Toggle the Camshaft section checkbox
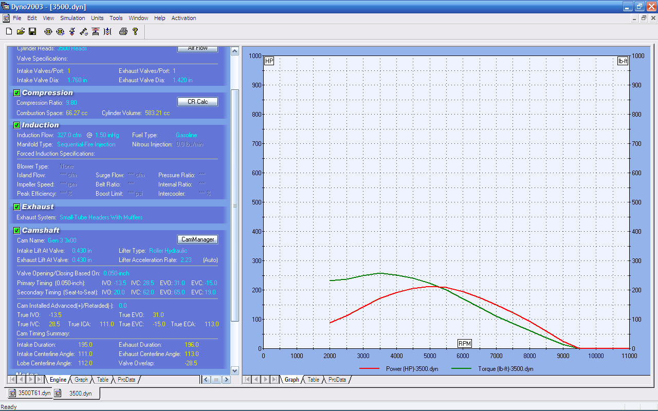Screen dimensions: 658x411 click(x=16, y=231)
